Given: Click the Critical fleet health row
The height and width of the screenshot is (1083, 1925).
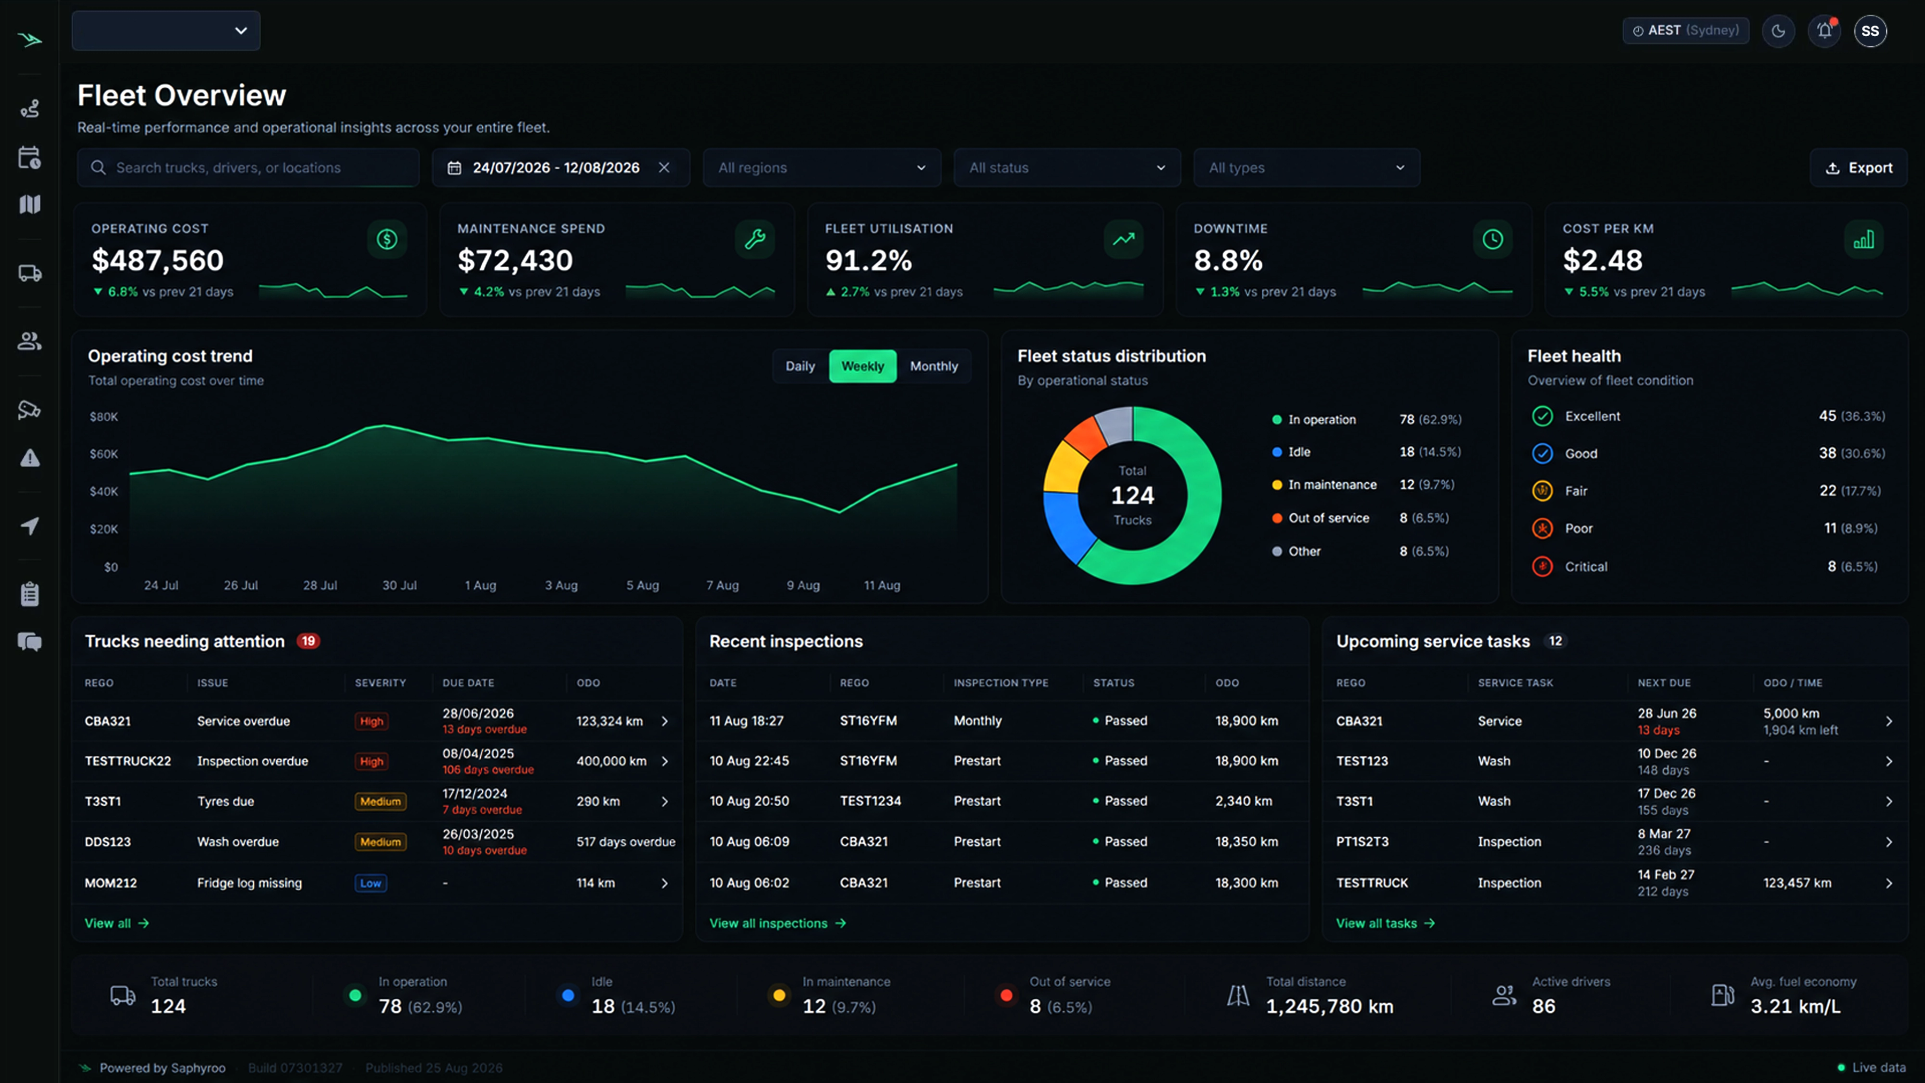Looking at the screenshot, I should pos(1709,567).
